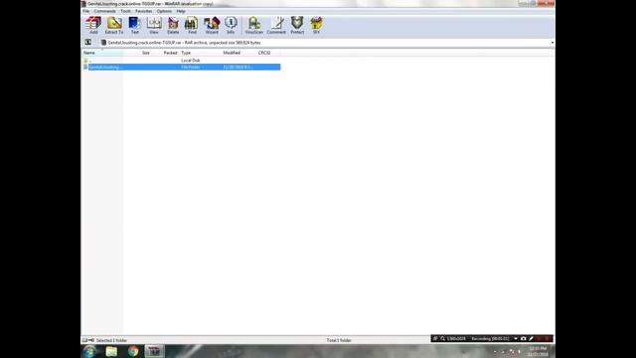Open the Help menu
Viewport: 636px width, 358px height.
pyautogui.click(x=181, y=11)
